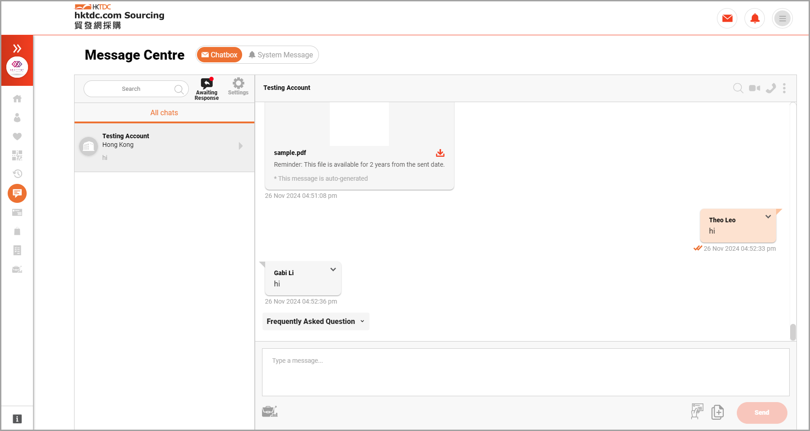Expand the left sidebar with double arrows
This screenshot has height=431, width=810.
(17, 48)
